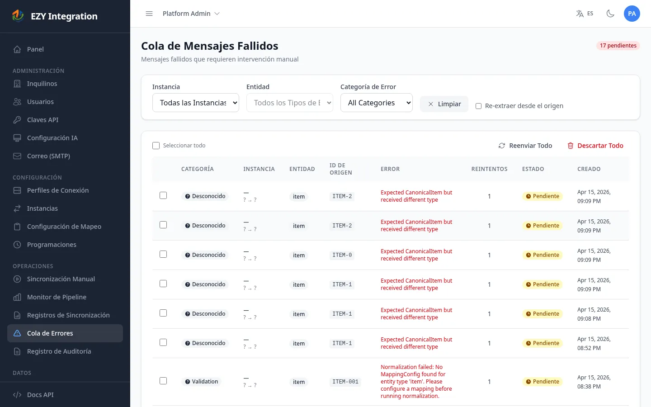Click the Apr 15, 2026, 08:38 PM date
The width and height of the screenshot is (651, 407).
click(594, 382)
